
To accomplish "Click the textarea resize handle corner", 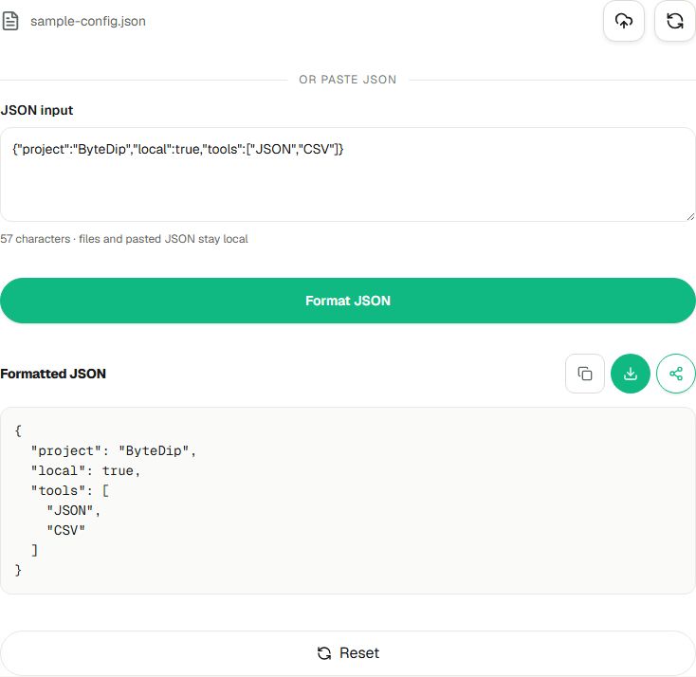I will point(690,216).
